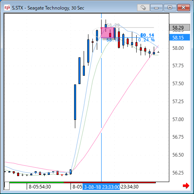
Task: Click the 23:34:30 time axis label
Action: coord(129,187)
